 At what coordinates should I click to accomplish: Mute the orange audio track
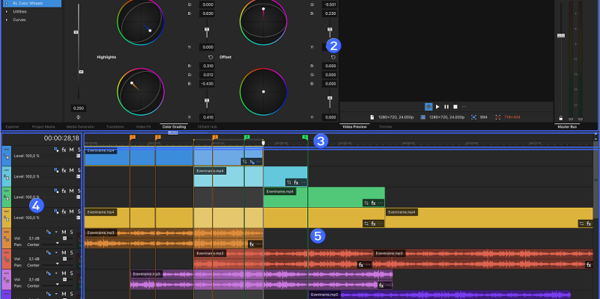coord(64,232)
